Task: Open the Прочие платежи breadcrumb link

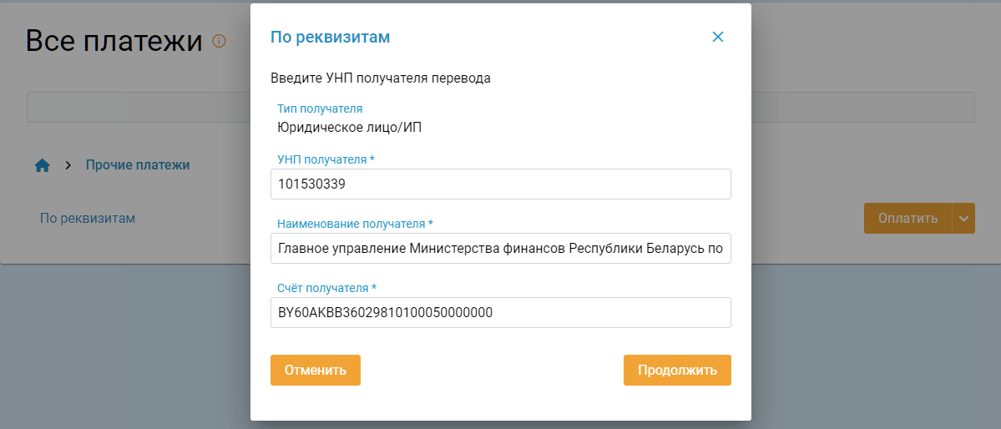Action: tap(138, 165)
